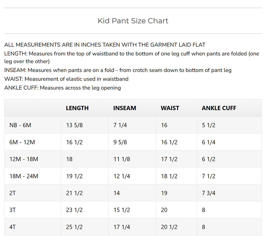Viewport: 264px width, 236px height.
Task: Select the 6M - 12M size row label
Action: 22,142
